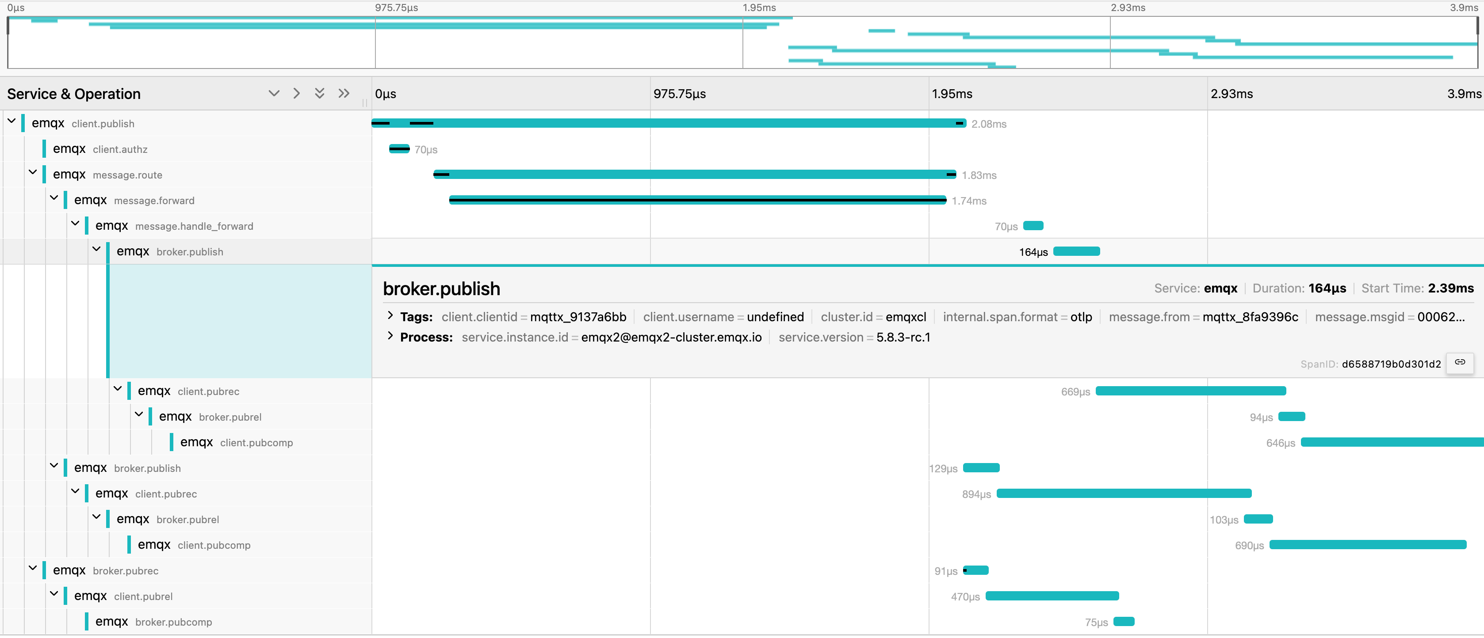Click the 470µs client.pubrel span bar

coord(1052,596)
